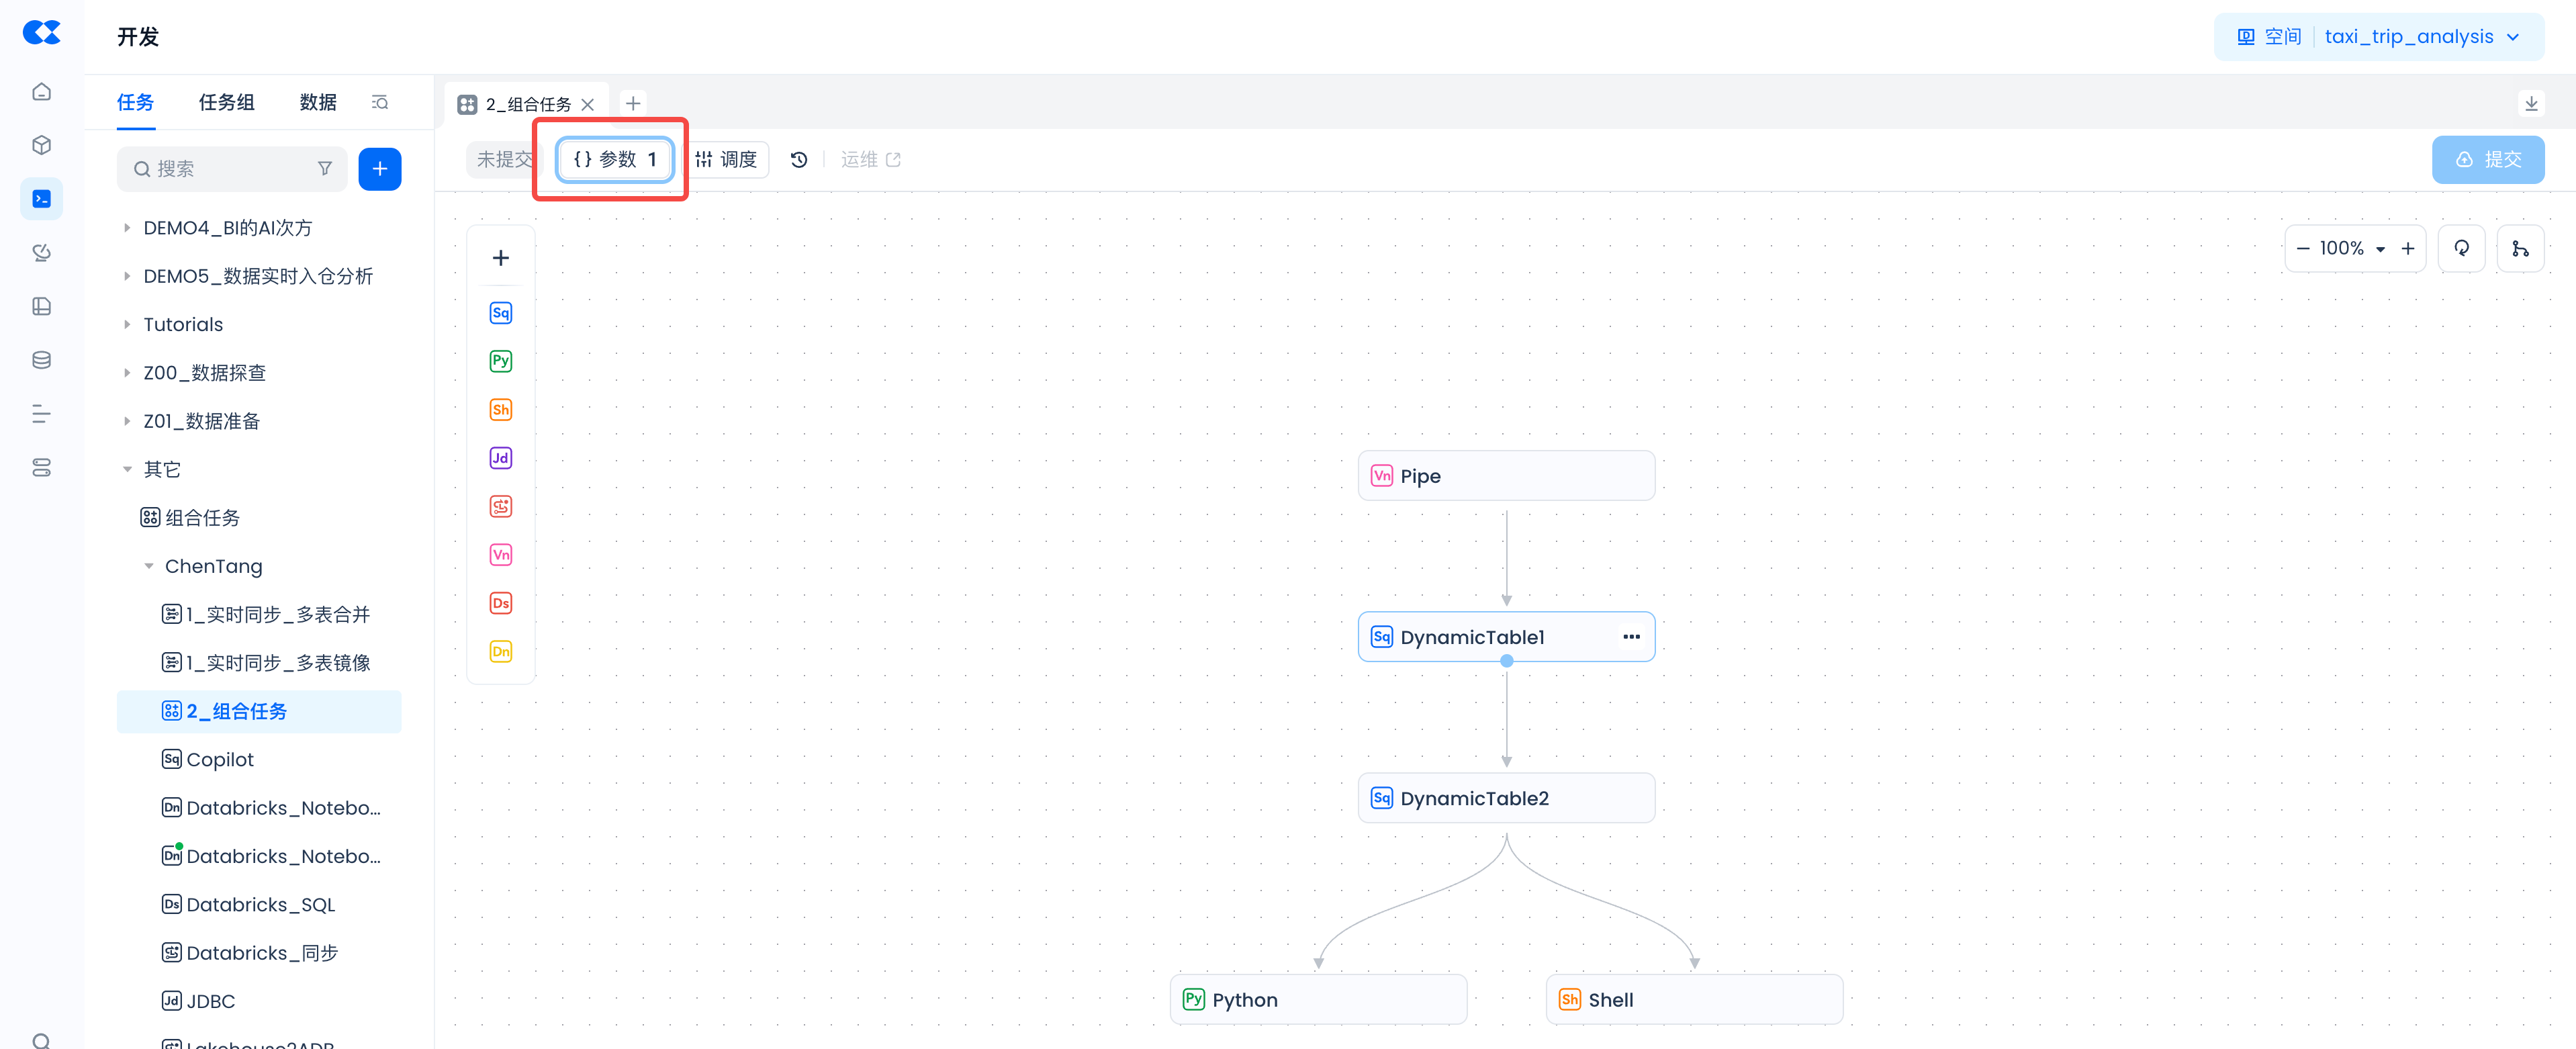Screen dimensions: 2576x1049
Task: Open the DynamicTable1 node more options
Action: [x=1631, y=637]
